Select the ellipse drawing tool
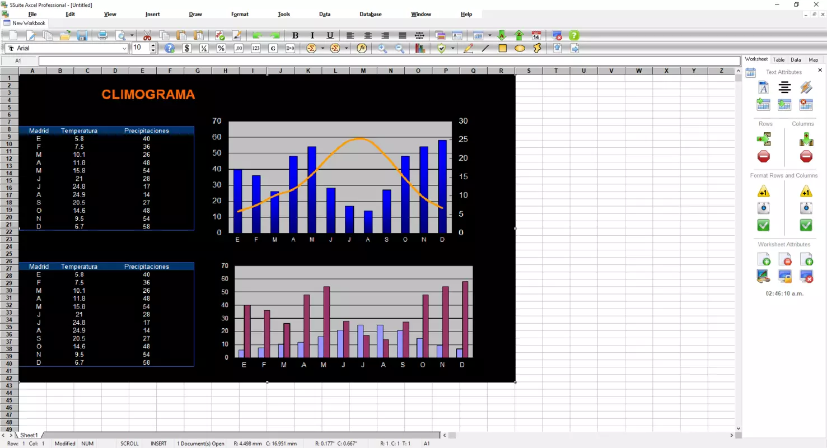This screenshot has height=448, width=827. [x=520, y=48]
